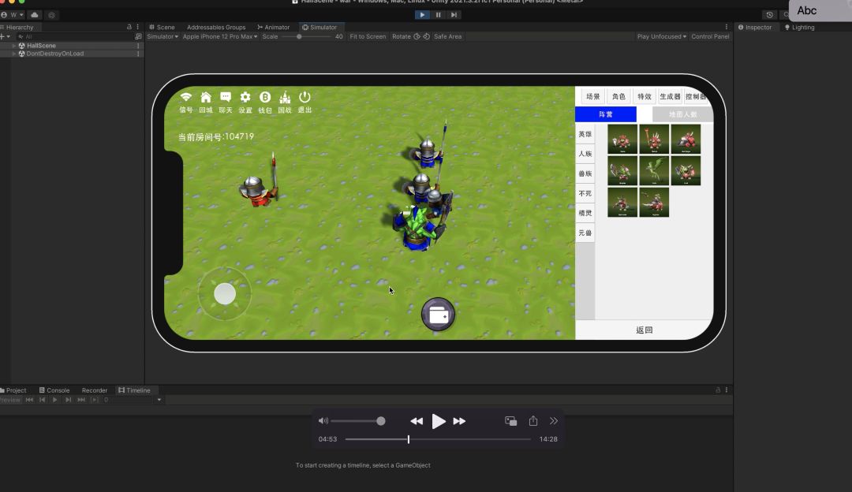Click the 返回 button
Viewport: 852px width, 492px height.
(644, 330)
